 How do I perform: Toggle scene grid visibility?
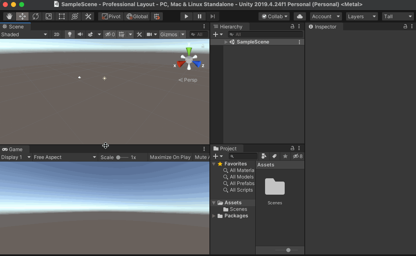121,34
